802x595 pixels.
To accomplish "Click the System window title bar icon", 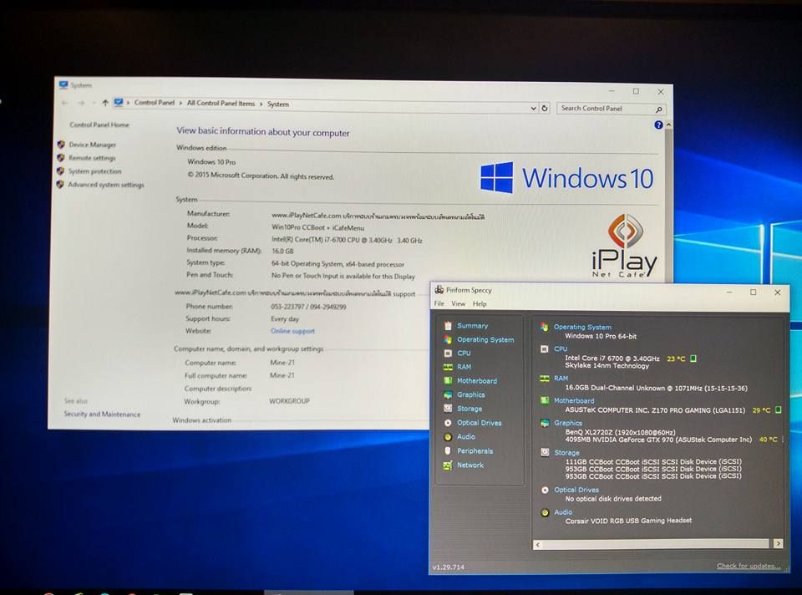I will point(63,84).
